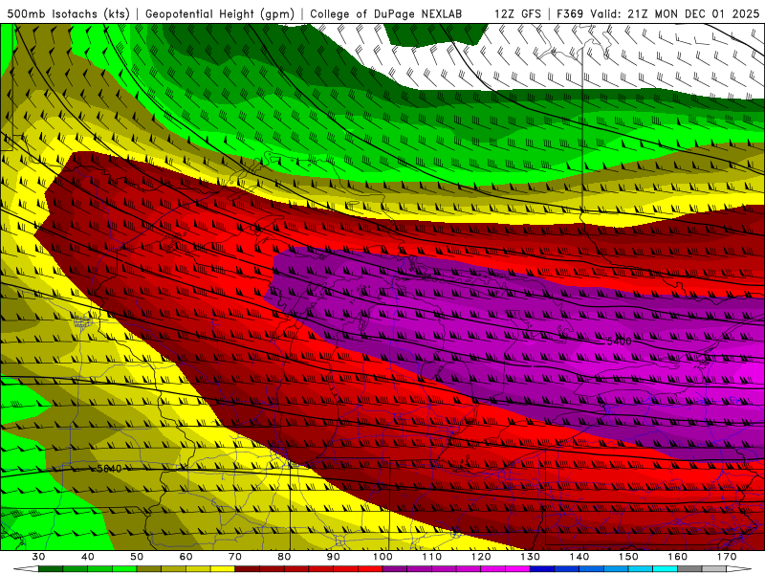Click the 100 value on the color scale
The height and width of the screenshot is (574, 765).
click(382, 557)
